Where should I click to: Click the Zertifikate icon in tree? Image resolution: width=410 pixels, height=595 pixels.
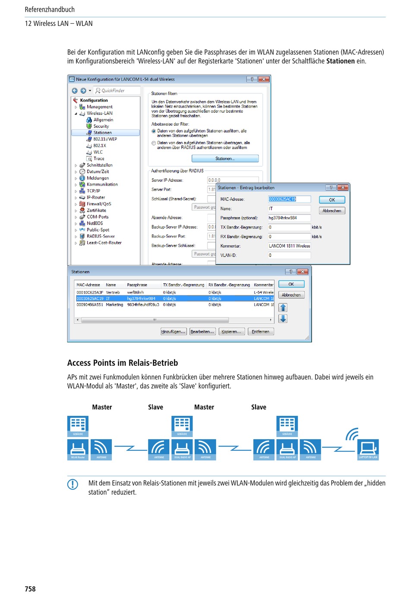[82, 210]
